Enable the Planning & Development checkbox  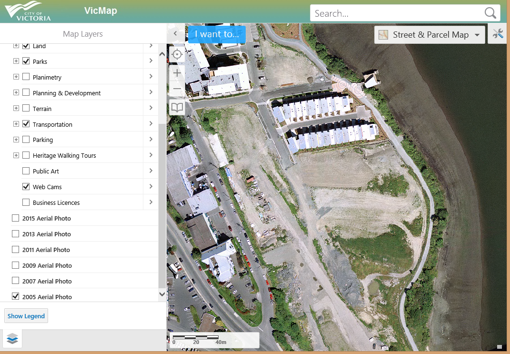click(x=26, y=92)
